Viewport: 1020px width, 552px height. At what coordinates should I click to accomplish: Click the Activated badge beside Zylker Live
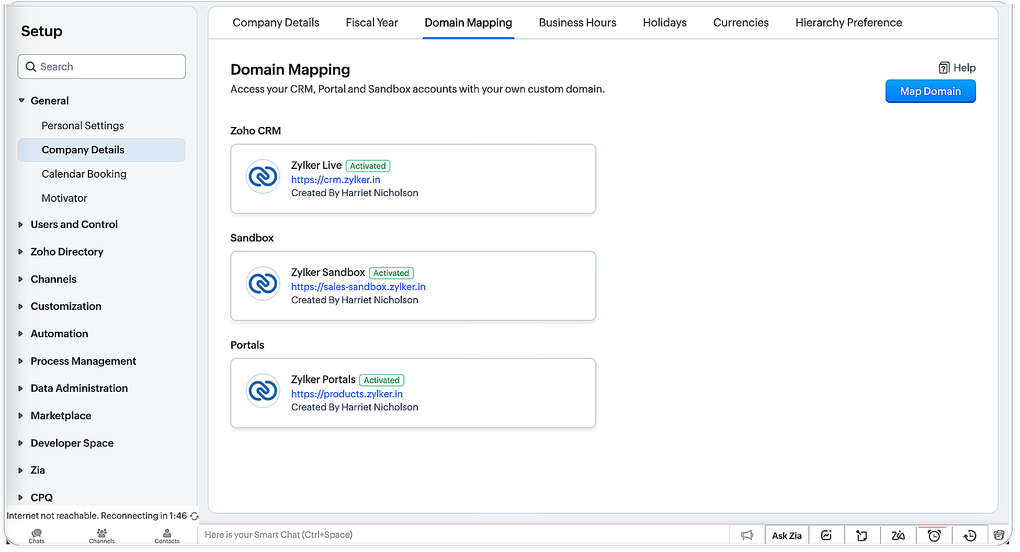368,166
